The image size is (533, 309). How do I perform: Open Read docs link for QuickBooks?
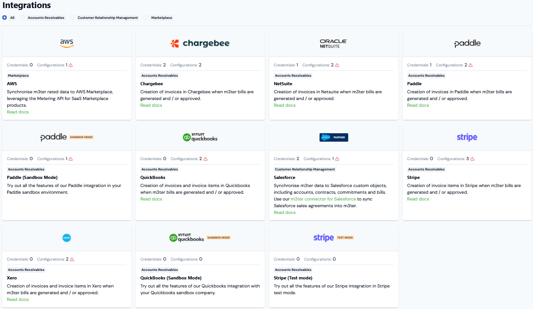151,199
